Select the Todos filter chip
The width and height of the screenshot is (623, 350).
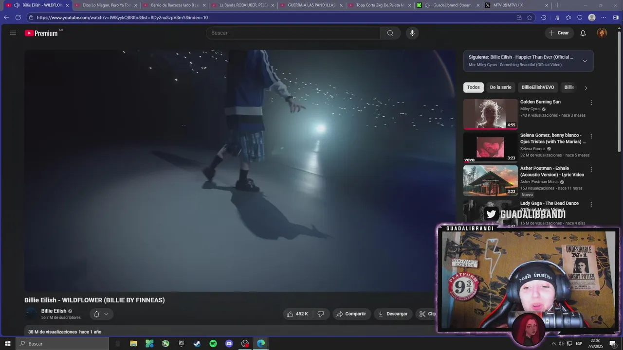point(473,87)
